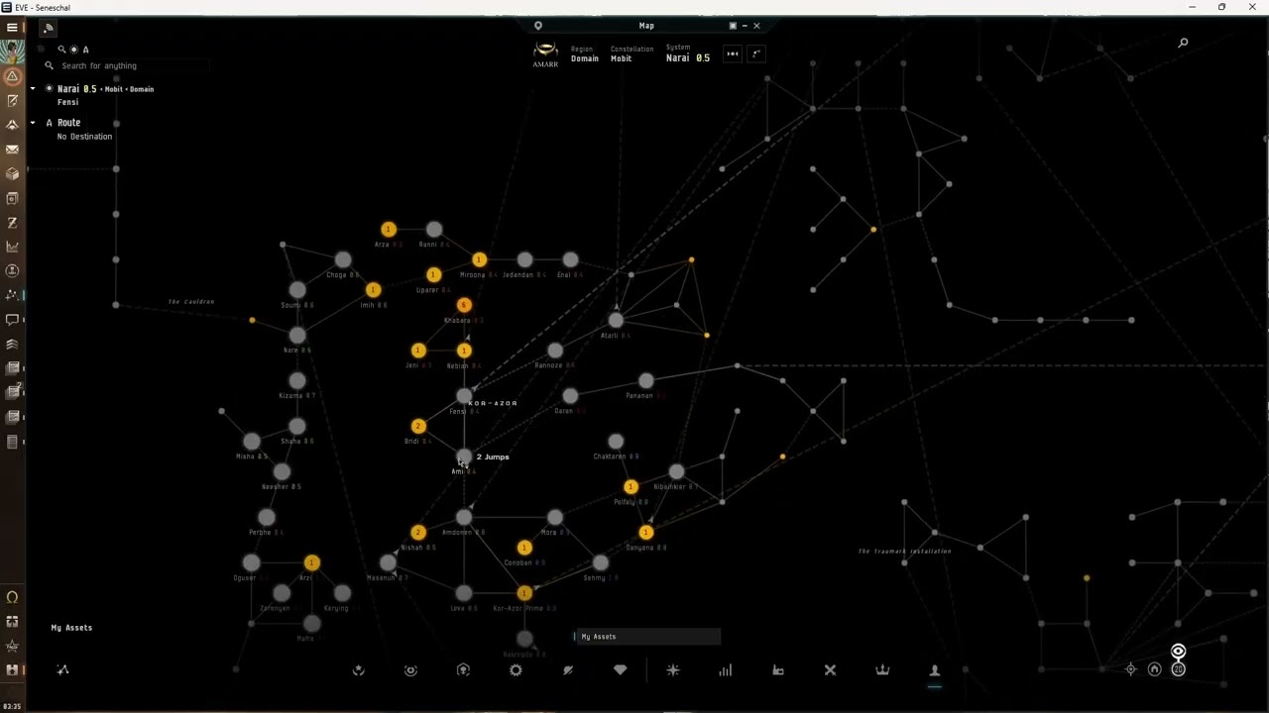Image resolution: width=1269 pixels, height=713 pixels.
Task: Click 'The Cauldron' region label
Action: pos(191,302)
